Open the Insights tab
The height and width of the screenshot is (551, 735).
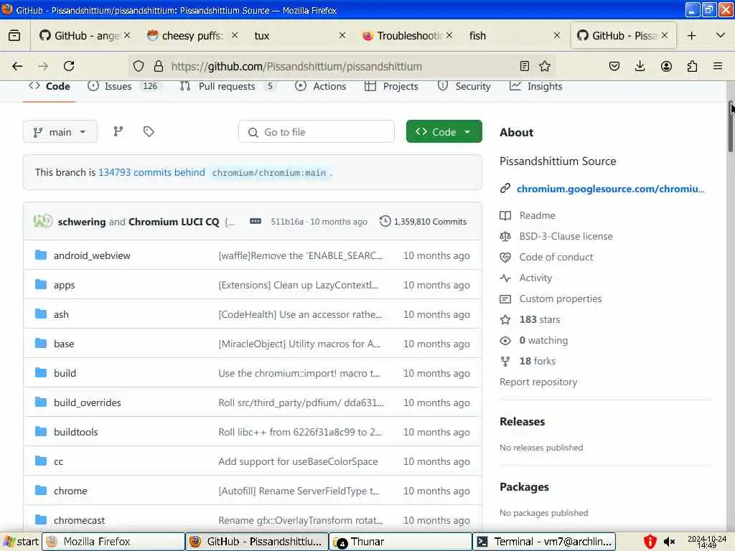pos(535,86)
